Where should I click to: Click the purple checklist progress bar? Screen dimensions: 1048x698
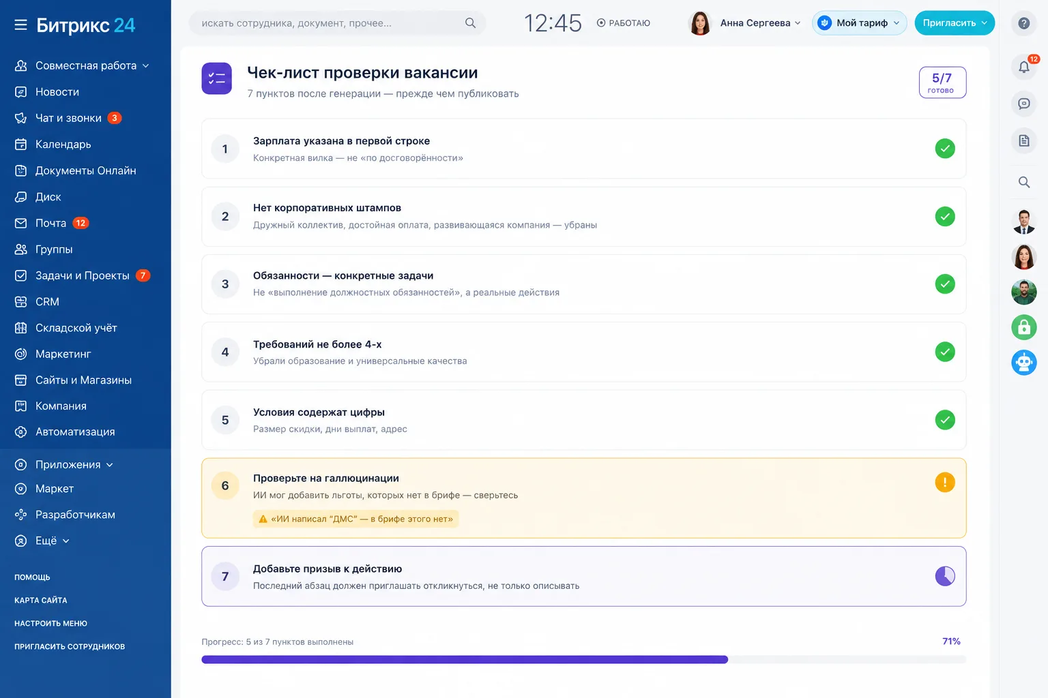[x=583, y=659]
